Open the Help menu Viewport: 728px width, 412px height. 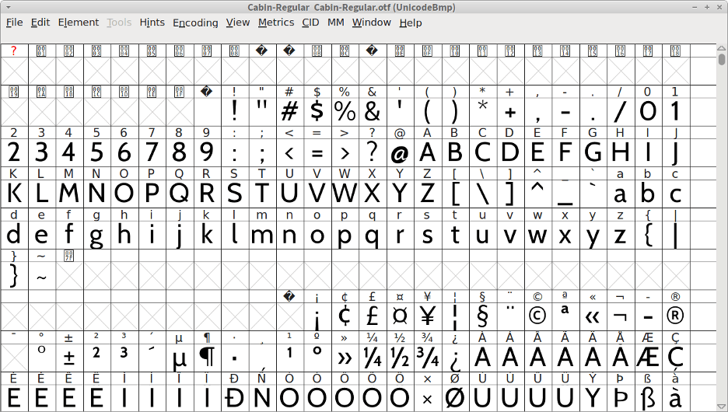pos(411,23)
